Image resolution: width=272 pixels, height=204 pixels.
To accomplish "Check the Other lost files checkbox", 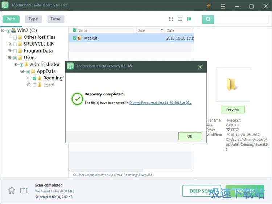I will (15, 37).
